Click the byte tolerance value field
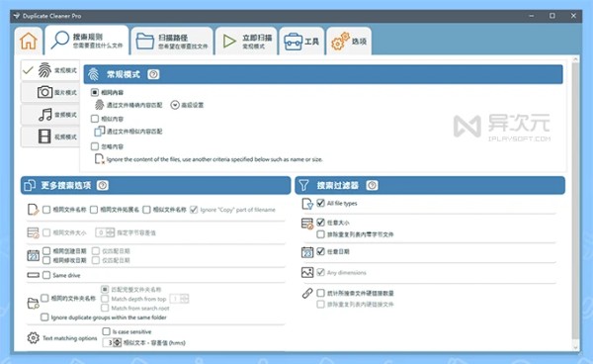 101,232
